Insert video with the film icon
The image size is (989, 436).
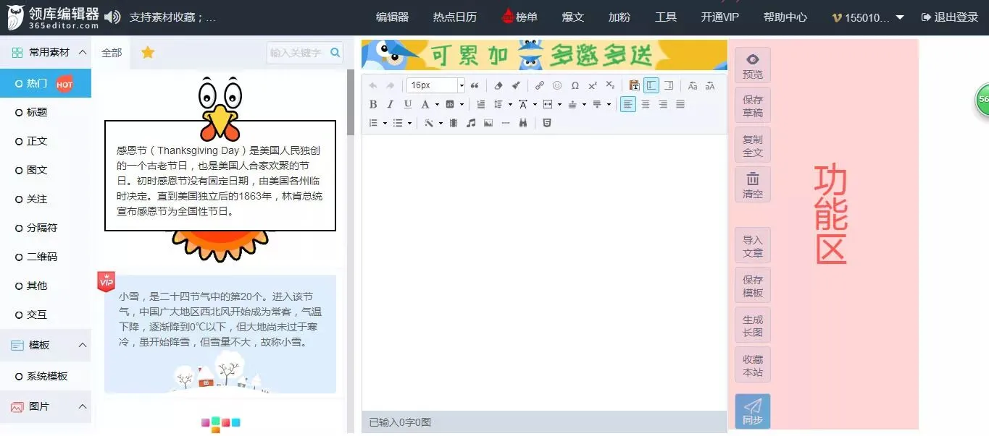pos(454,123)
